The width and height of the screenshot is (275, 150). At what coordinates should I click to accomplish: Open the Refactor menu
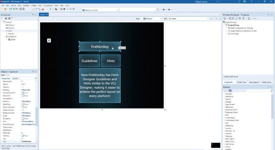click(26, 5)
